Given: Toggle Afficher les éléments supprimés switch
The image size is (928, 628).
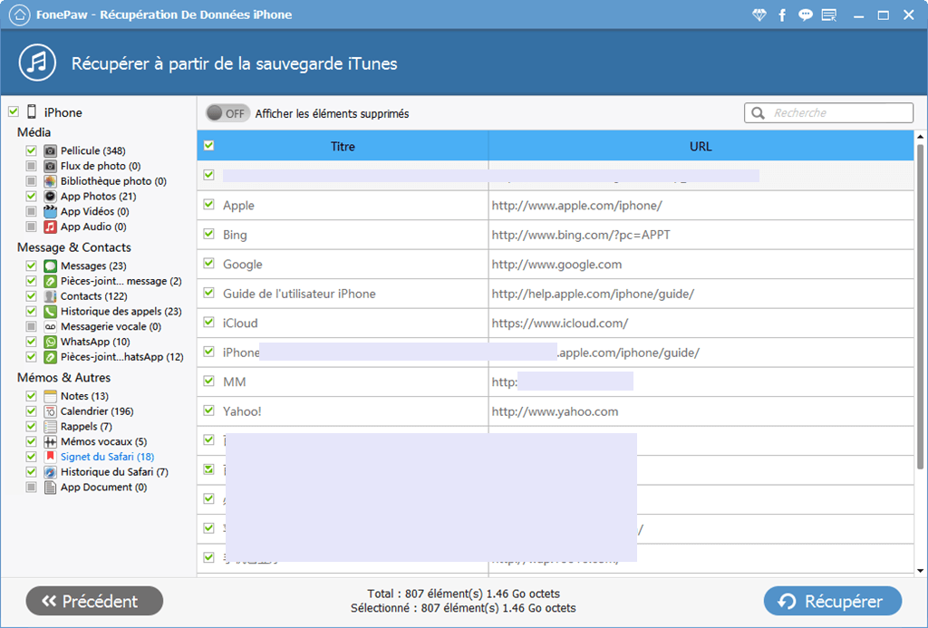Looking at the screenshot, I should tap(227, 113).
